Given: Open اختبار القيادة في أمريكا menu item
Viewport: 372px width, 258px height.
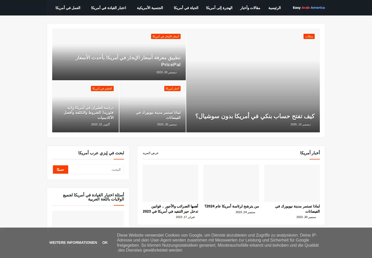Looking at the screenshot, I should pyautogui.click(x=109, y=8).
